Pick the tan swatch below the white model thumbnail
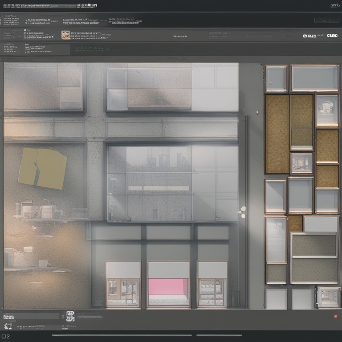The height and width of the screenshot is (342, 342). click(x=327, y=146)
